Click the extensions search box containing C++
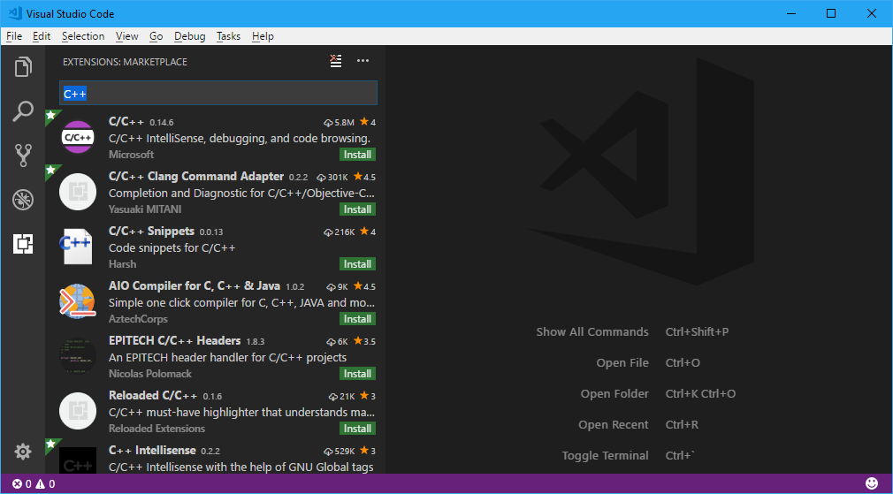This screenshot has width=893, height=494. click(218, 93)
